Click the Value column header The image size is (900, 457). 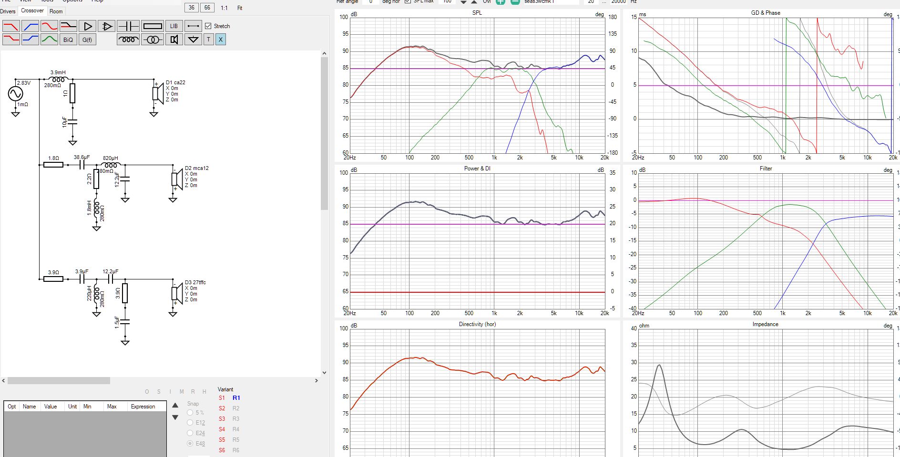(51, 407)
